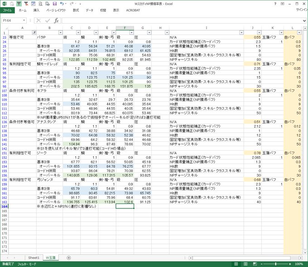308x267 pixels.
Task: Open the filter dropdown in column L
Action: [299, 33]
